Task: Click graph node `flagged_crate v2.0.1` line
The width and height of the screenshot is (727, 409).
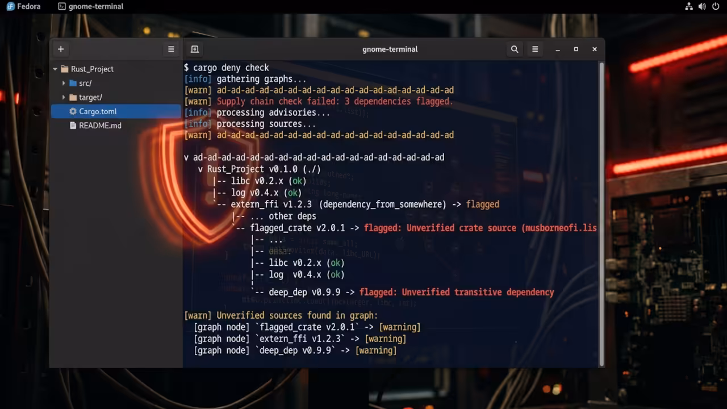Action: [307, 327]
